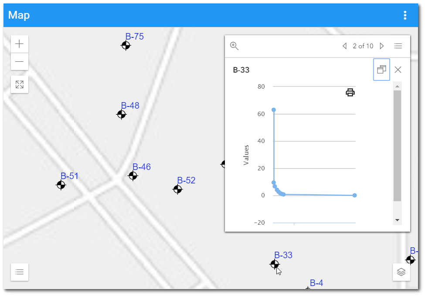Select the zoom-in magnifier in the popup toolbar
This screenshot has width=425, height=296.
click(x=234, y=46)
